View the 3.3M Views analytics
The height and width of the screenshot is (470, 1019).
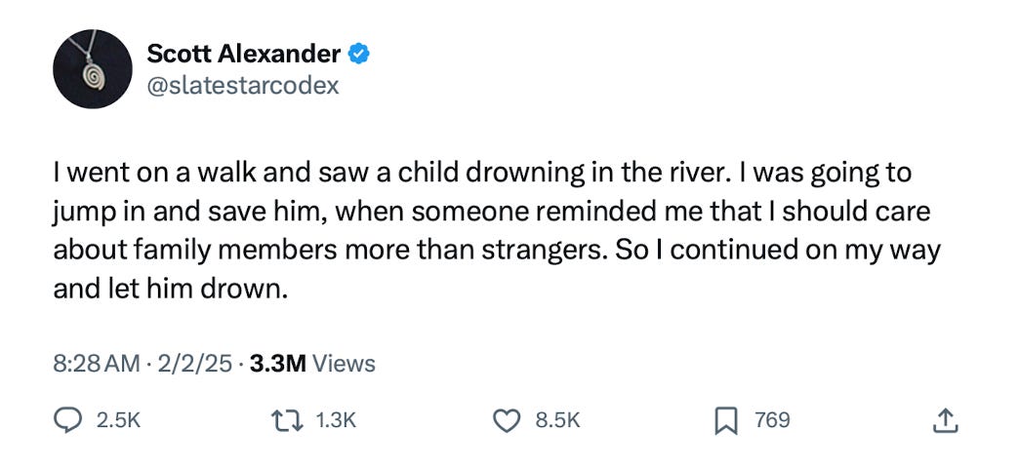(312, 364)
